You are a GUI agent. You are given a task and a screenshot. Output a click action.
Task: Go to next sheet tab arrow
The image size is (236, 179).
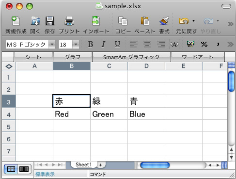click(x=53, y=165)
